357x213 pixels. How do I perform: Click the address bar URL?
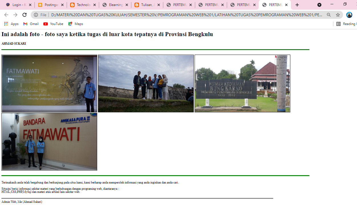(187, 15)
